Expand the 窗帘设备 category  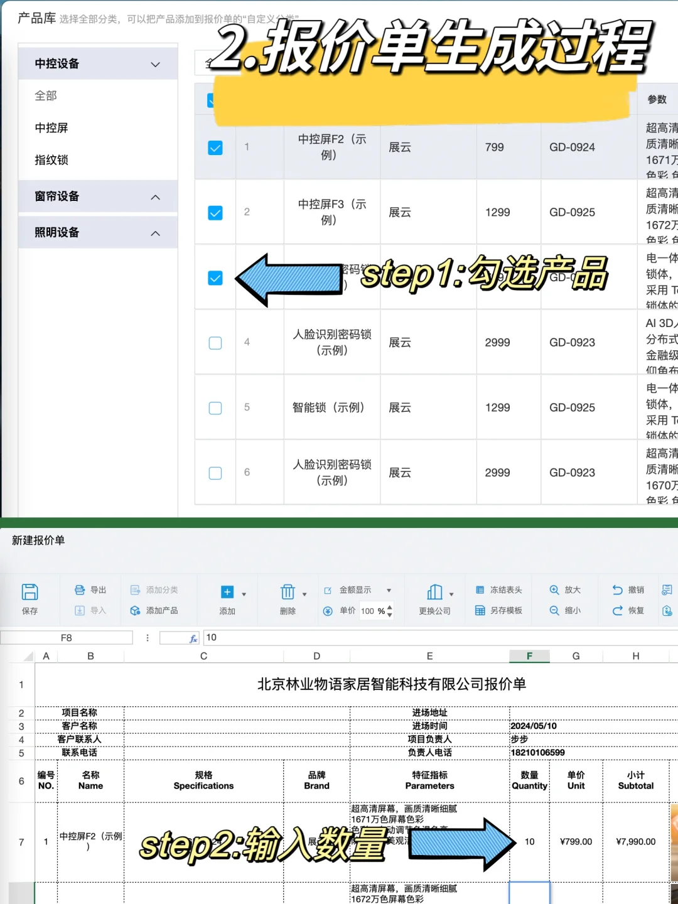pyautogui.click(x=155, y=196)
